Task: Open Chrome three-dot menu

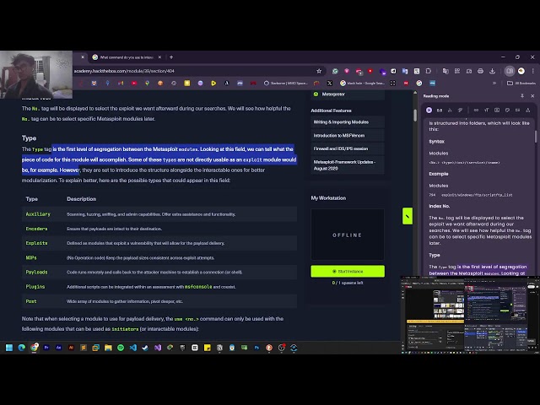Action: point(532,71)
